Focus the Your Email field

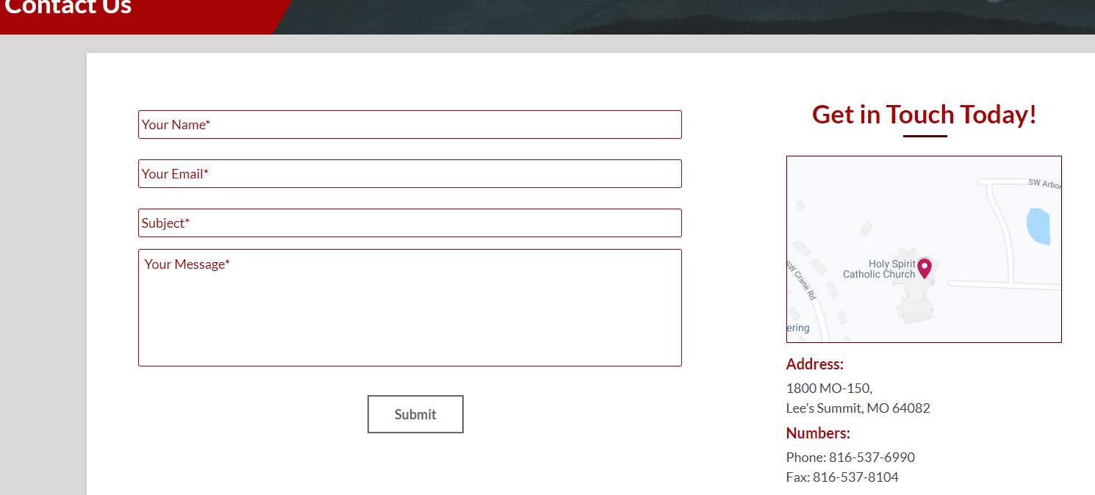[409, 174]
